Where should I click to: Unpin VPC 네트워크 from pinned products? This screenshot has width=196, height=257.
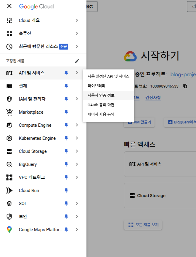coord(66,177)
